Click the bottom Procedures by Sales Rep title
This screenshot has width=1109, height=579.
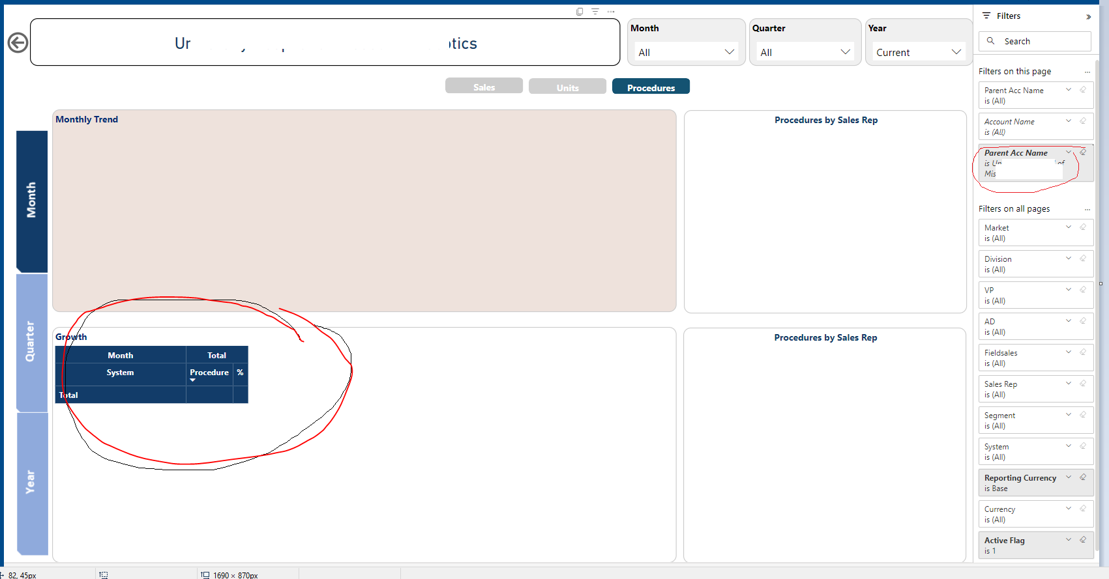[x=825, y=337]
